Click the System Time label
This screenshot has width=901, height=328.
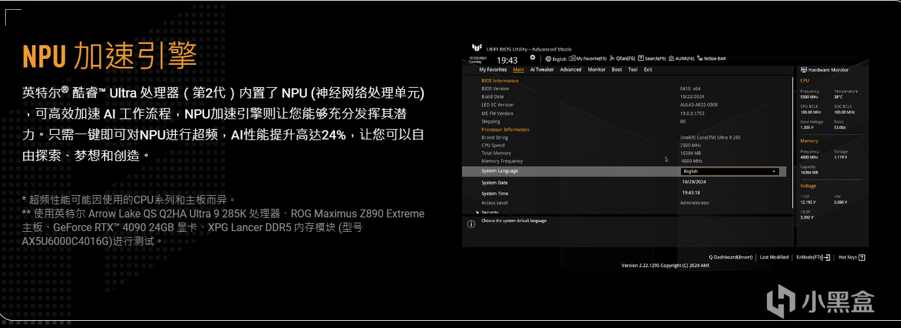(x=495, y=194)
